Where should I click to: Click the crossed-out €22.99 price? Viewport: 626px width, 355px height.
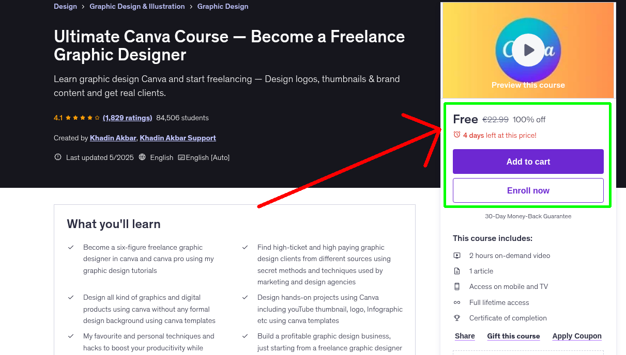[x=495, y=120]
